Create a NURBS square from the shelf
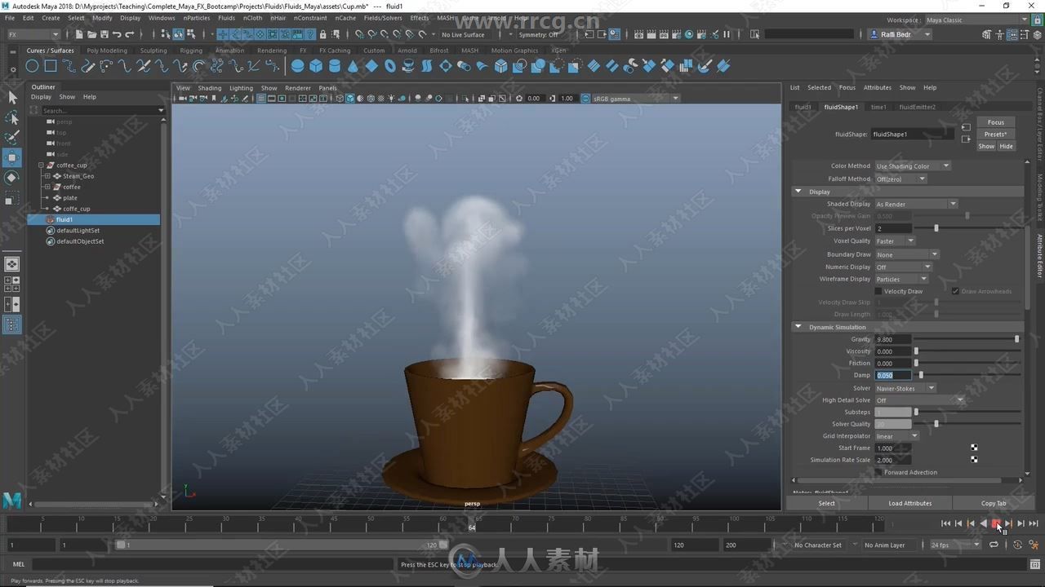Image resolution: width=1045 pixels, height=587 pixels. coord(51,66)
